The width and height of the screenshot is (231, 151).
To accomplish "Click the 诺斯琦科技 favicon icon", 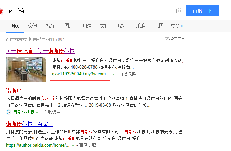I will [x=9, y=112].
